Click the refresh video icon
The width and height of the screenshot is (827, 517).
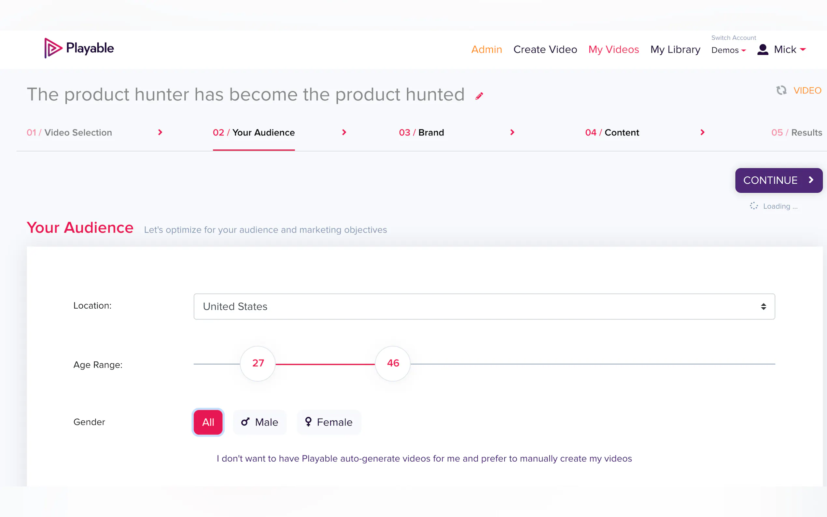(781, 90)
